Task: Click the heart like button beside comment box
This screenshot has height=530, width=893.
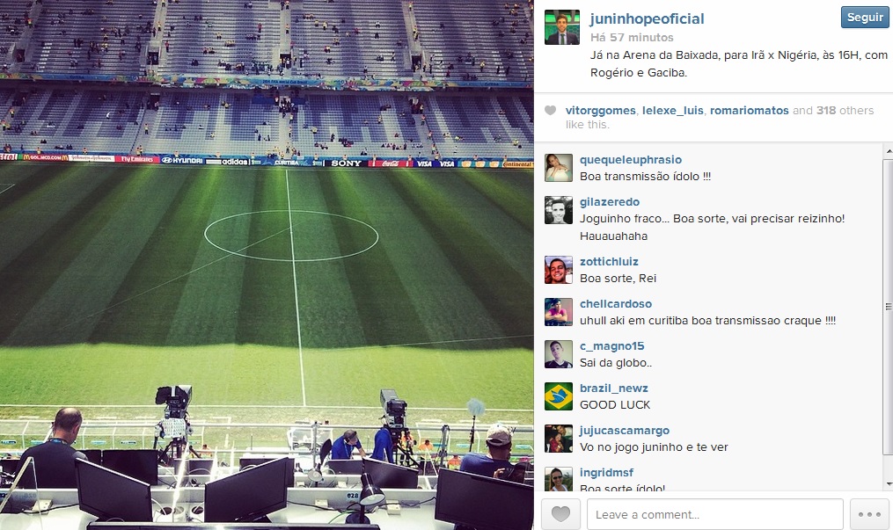Action: coord(560,514)
